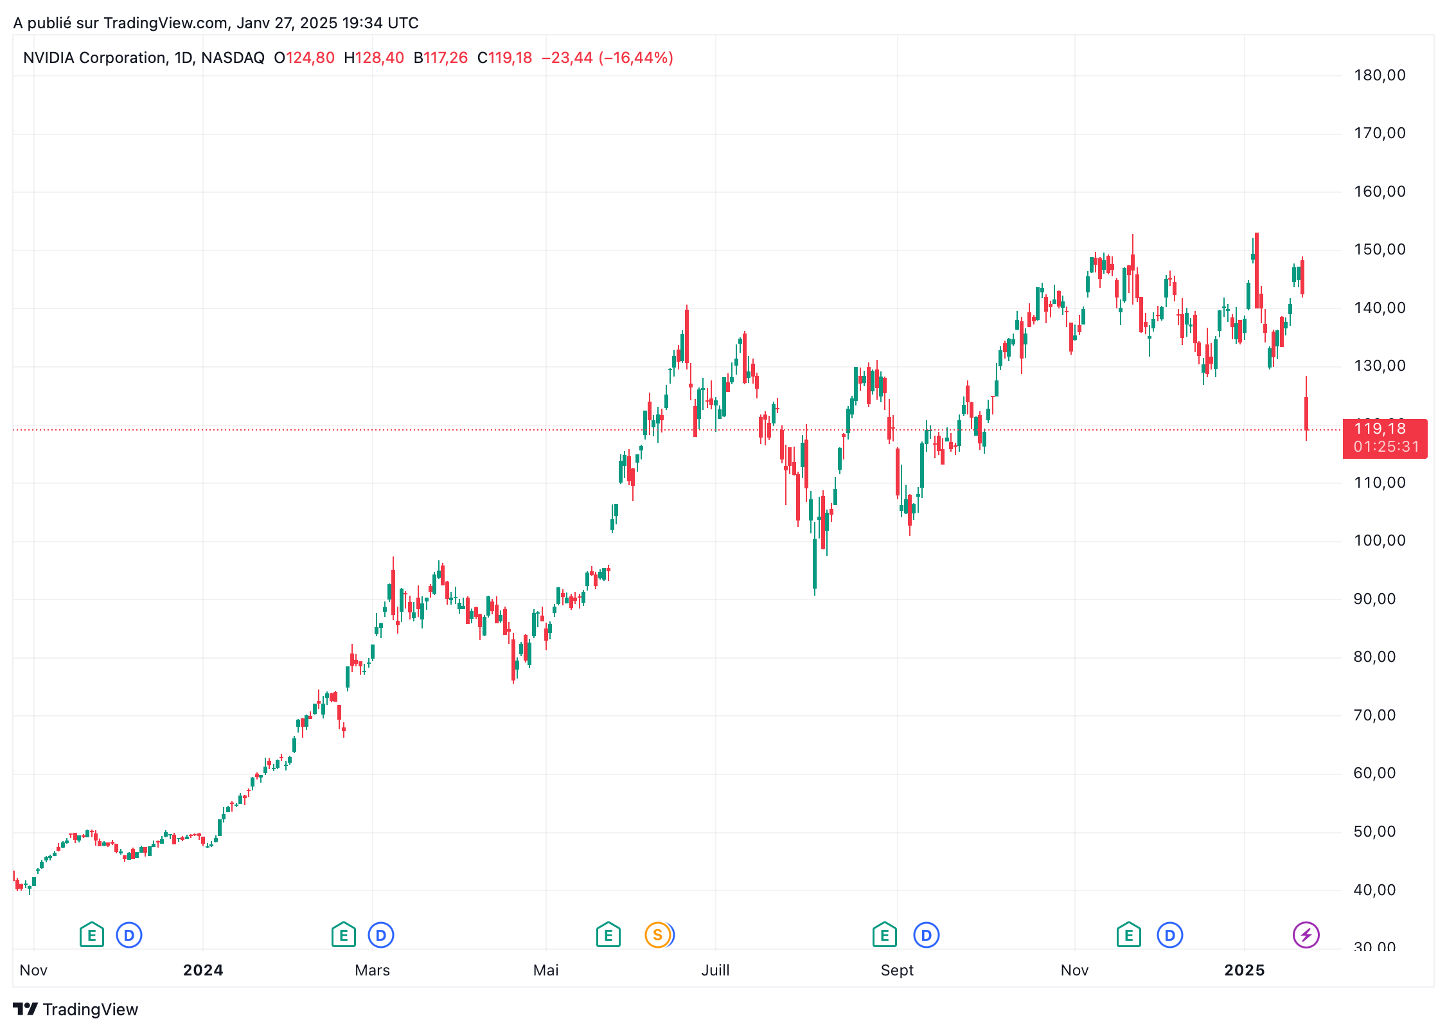
Task: Click the 110,00 price axis label
Action: 1380,483
